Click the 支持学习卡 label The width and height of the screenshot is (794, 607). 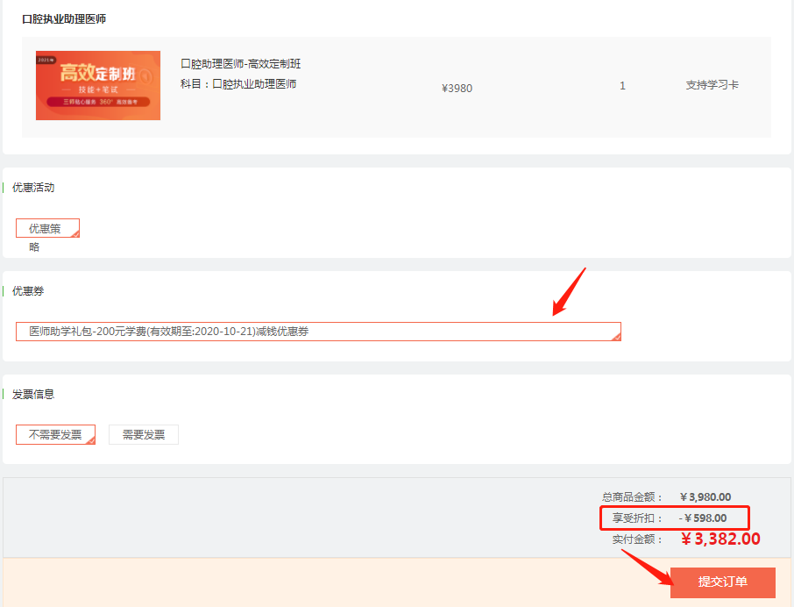tap(712, 86)
